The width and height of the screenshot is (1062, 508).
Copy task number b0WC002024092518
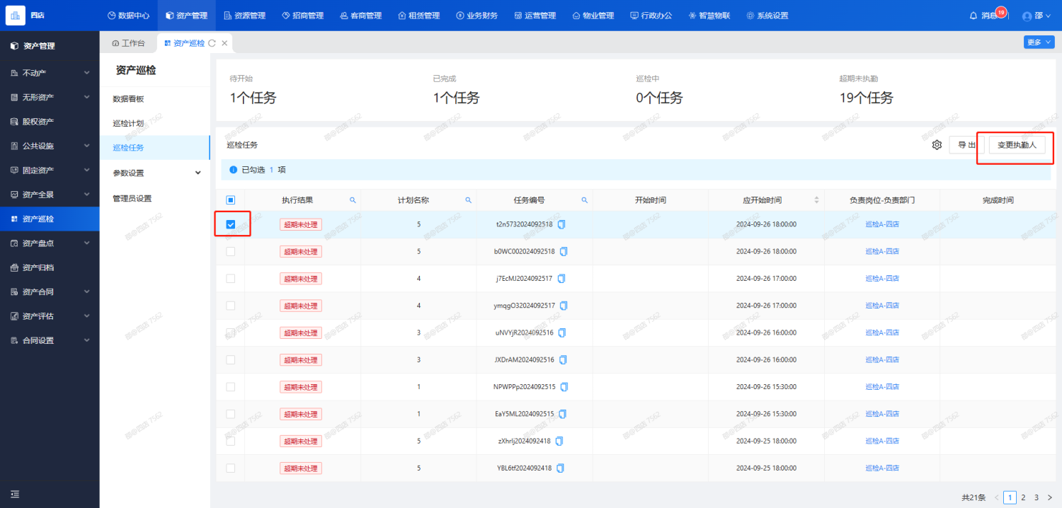[x=565, y=251]
